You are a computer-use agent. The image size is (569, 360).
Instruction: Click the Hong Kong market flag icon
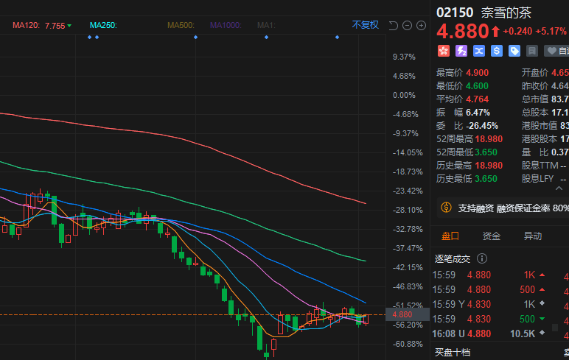[x=444, y=51]
